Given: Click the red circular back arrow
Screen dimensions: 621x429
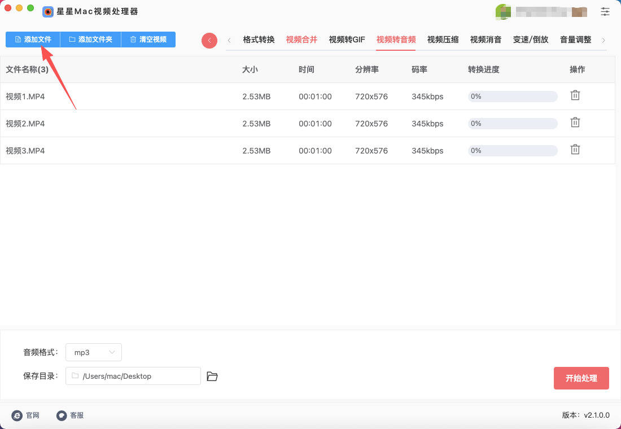Looking at the screenshot, I should point(209,40).
